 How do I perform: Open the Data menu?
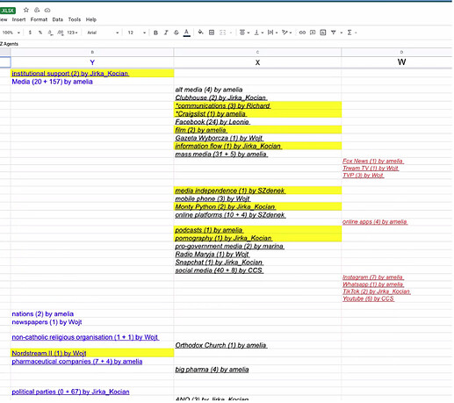(x=58, y=19)
